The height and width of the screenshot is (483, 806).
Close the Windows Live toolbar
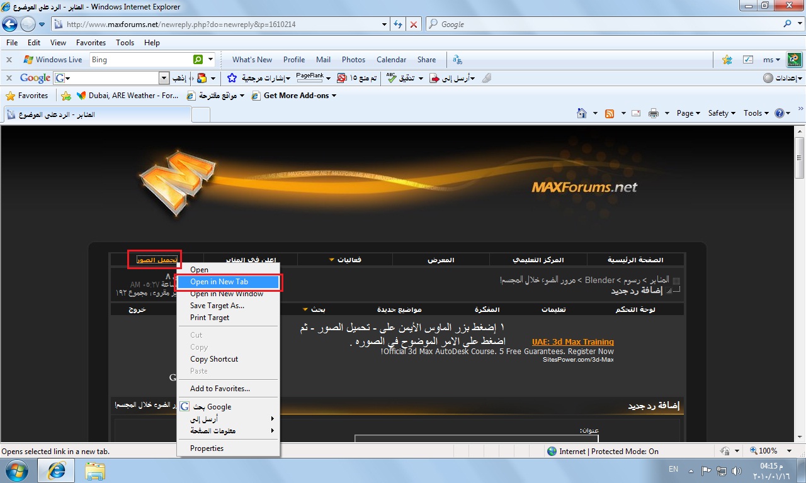(x=9, y=60)
